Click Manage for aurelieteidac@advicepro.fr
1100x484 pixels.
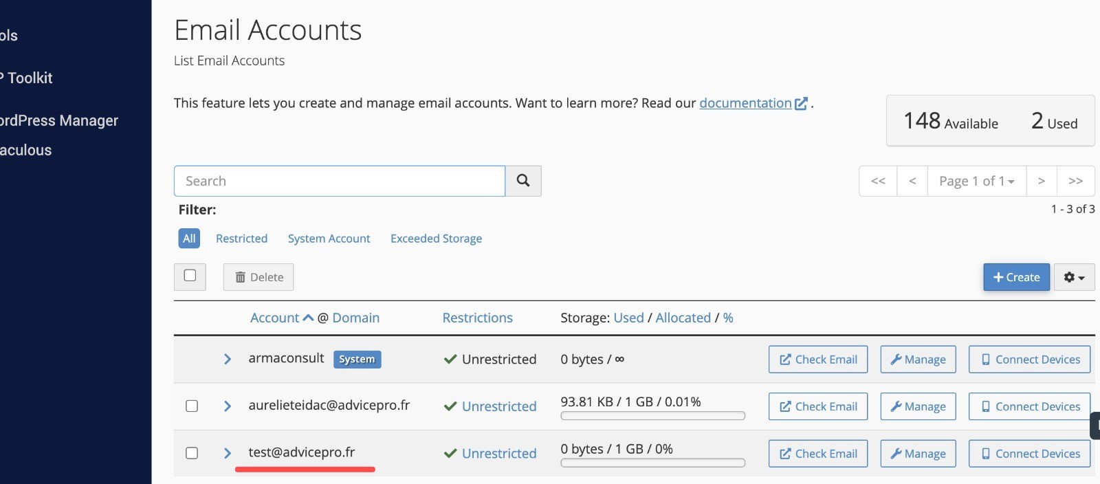(x=918, y=406)
